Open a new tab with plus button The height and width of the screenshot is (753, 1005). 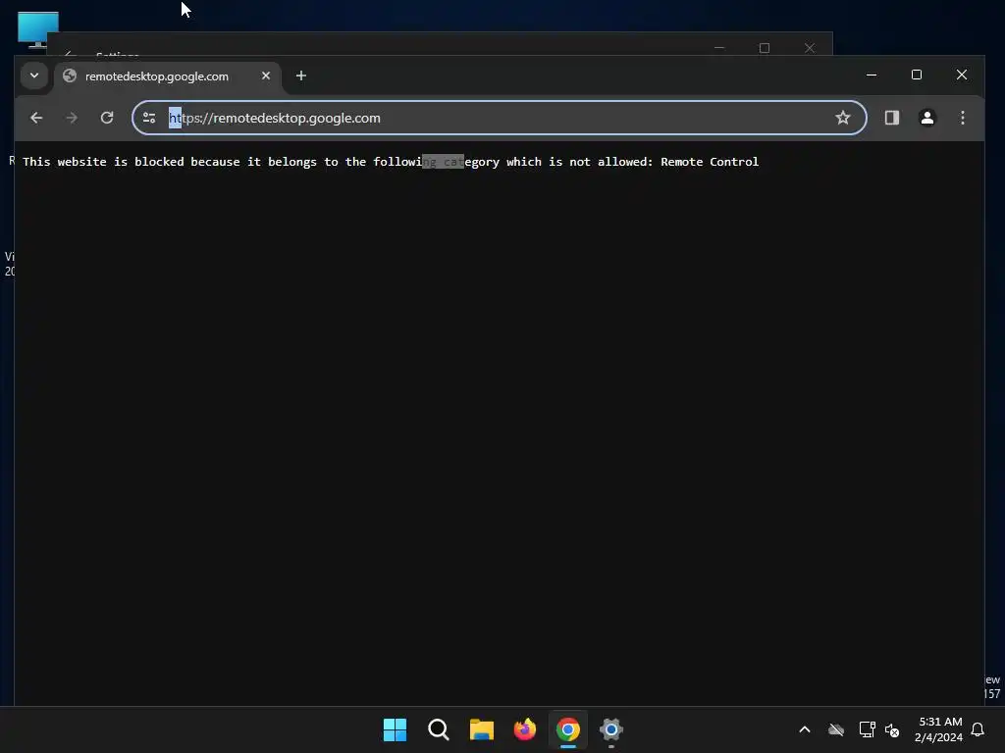[x=300, y=75]
